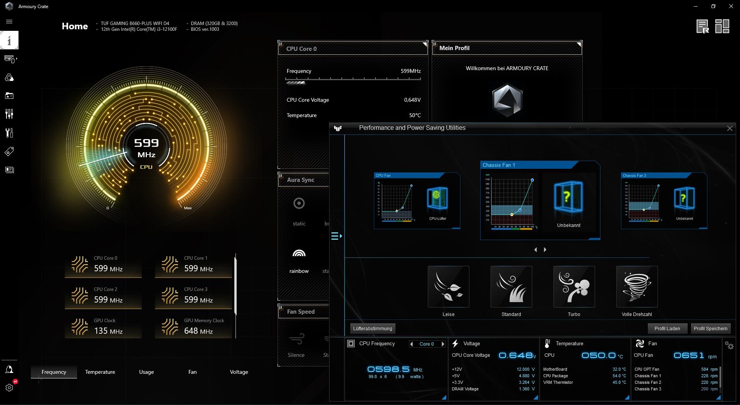Apply the Volle Drehzahl fan profile
The height and width of the screenshot is (405, 740).
tap(637, 287)
